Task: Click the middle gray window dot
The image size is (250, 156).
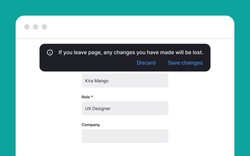Action: click(36, 27)
